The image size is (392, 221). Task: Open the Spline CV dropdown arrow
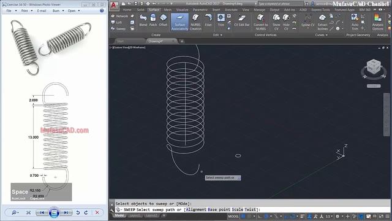click(307, 28)
